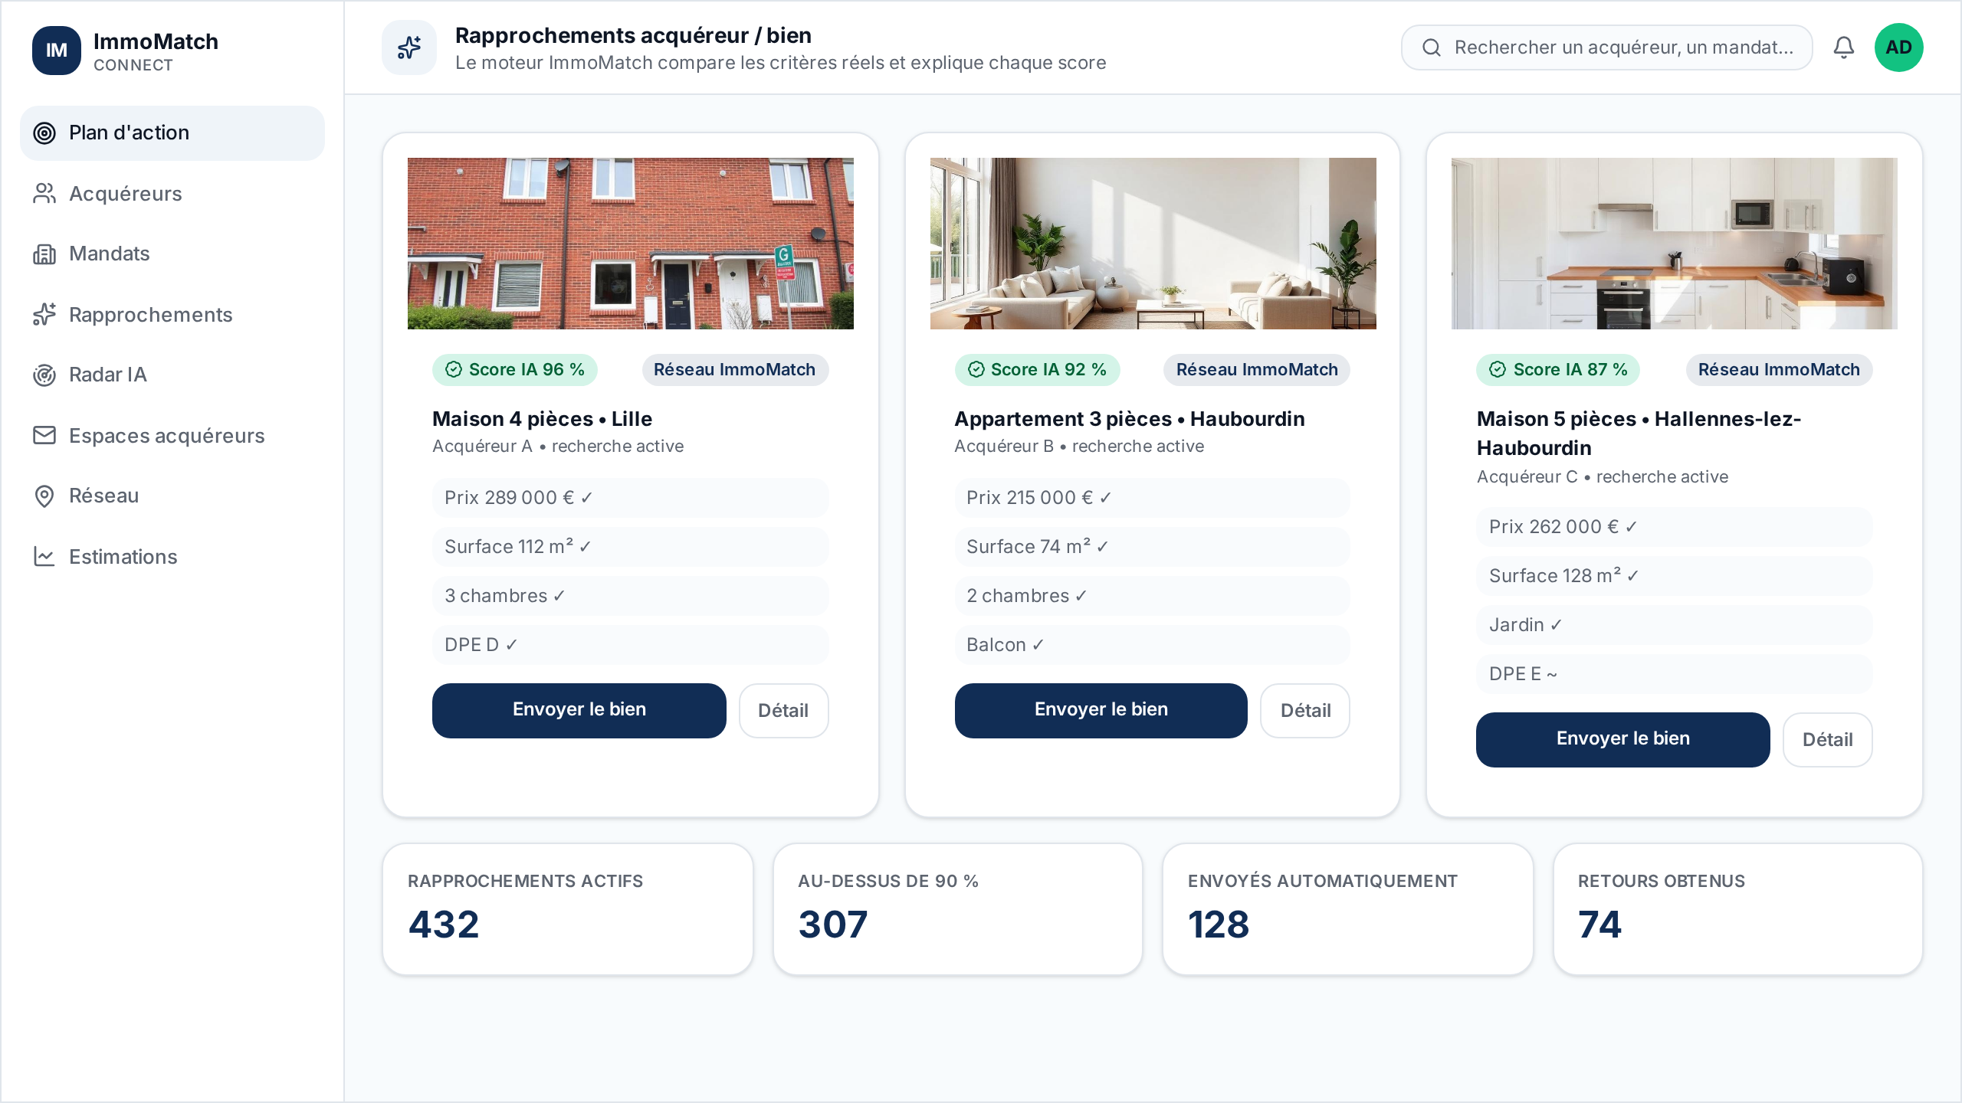Screen dimensions: 1962x1103
Task: Focus the search acquéreur or mandat field
Action: click(x=1607, y=47)
